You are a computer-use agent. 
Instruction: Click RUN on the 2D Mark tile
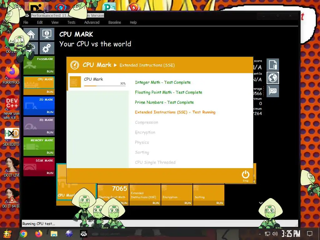pos(50,112)
